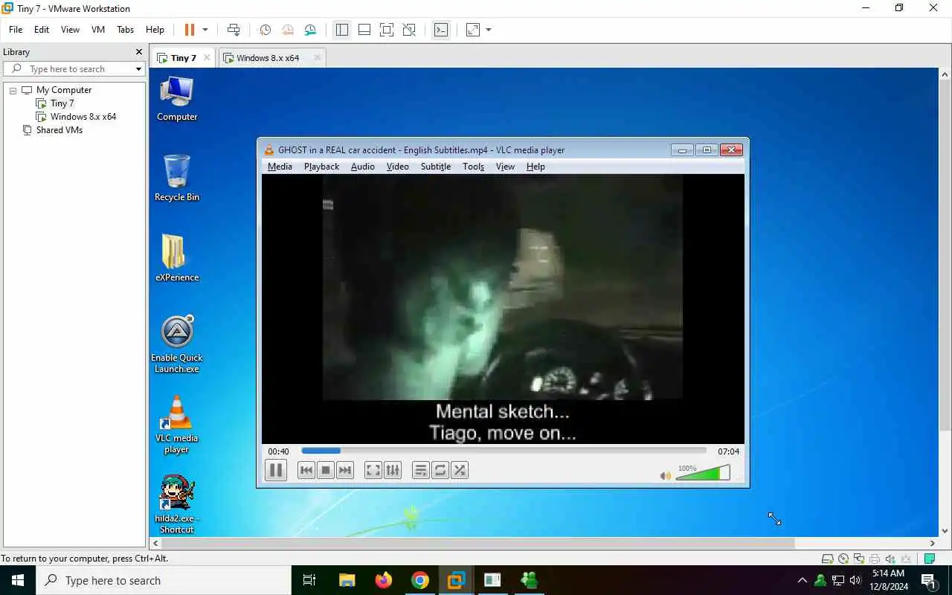Toggle VLC random shuffle button
Viewport: 952px width, 595px height.
click(460, 470)
